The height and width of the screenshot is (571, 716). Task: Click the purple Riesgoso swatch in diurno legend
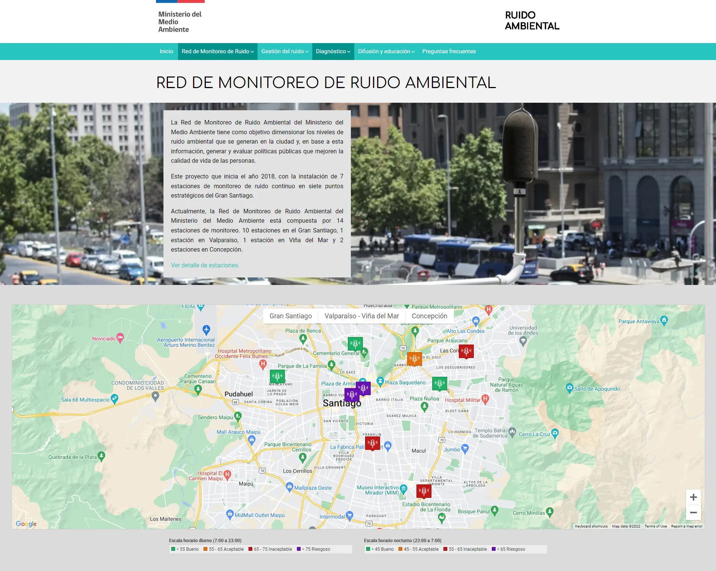(x=299, y=549)
